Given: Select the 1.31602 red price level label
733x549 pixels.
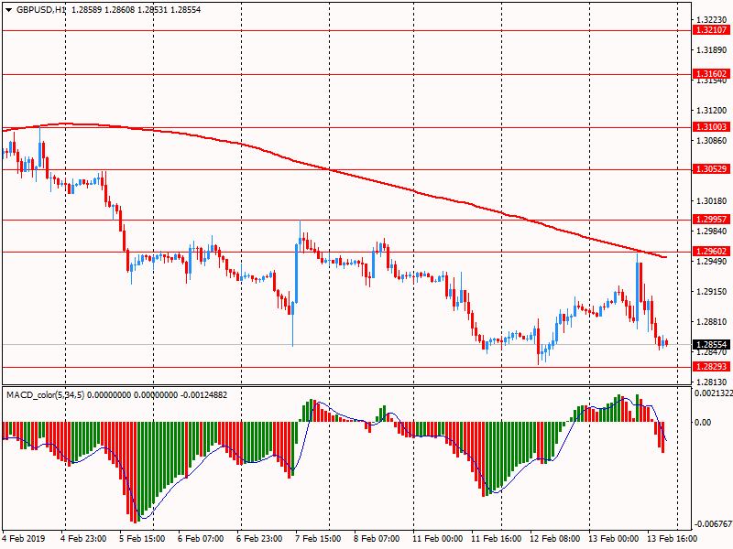Looking at the screenshot, I should pyautogui.click(x=711, y=74).
